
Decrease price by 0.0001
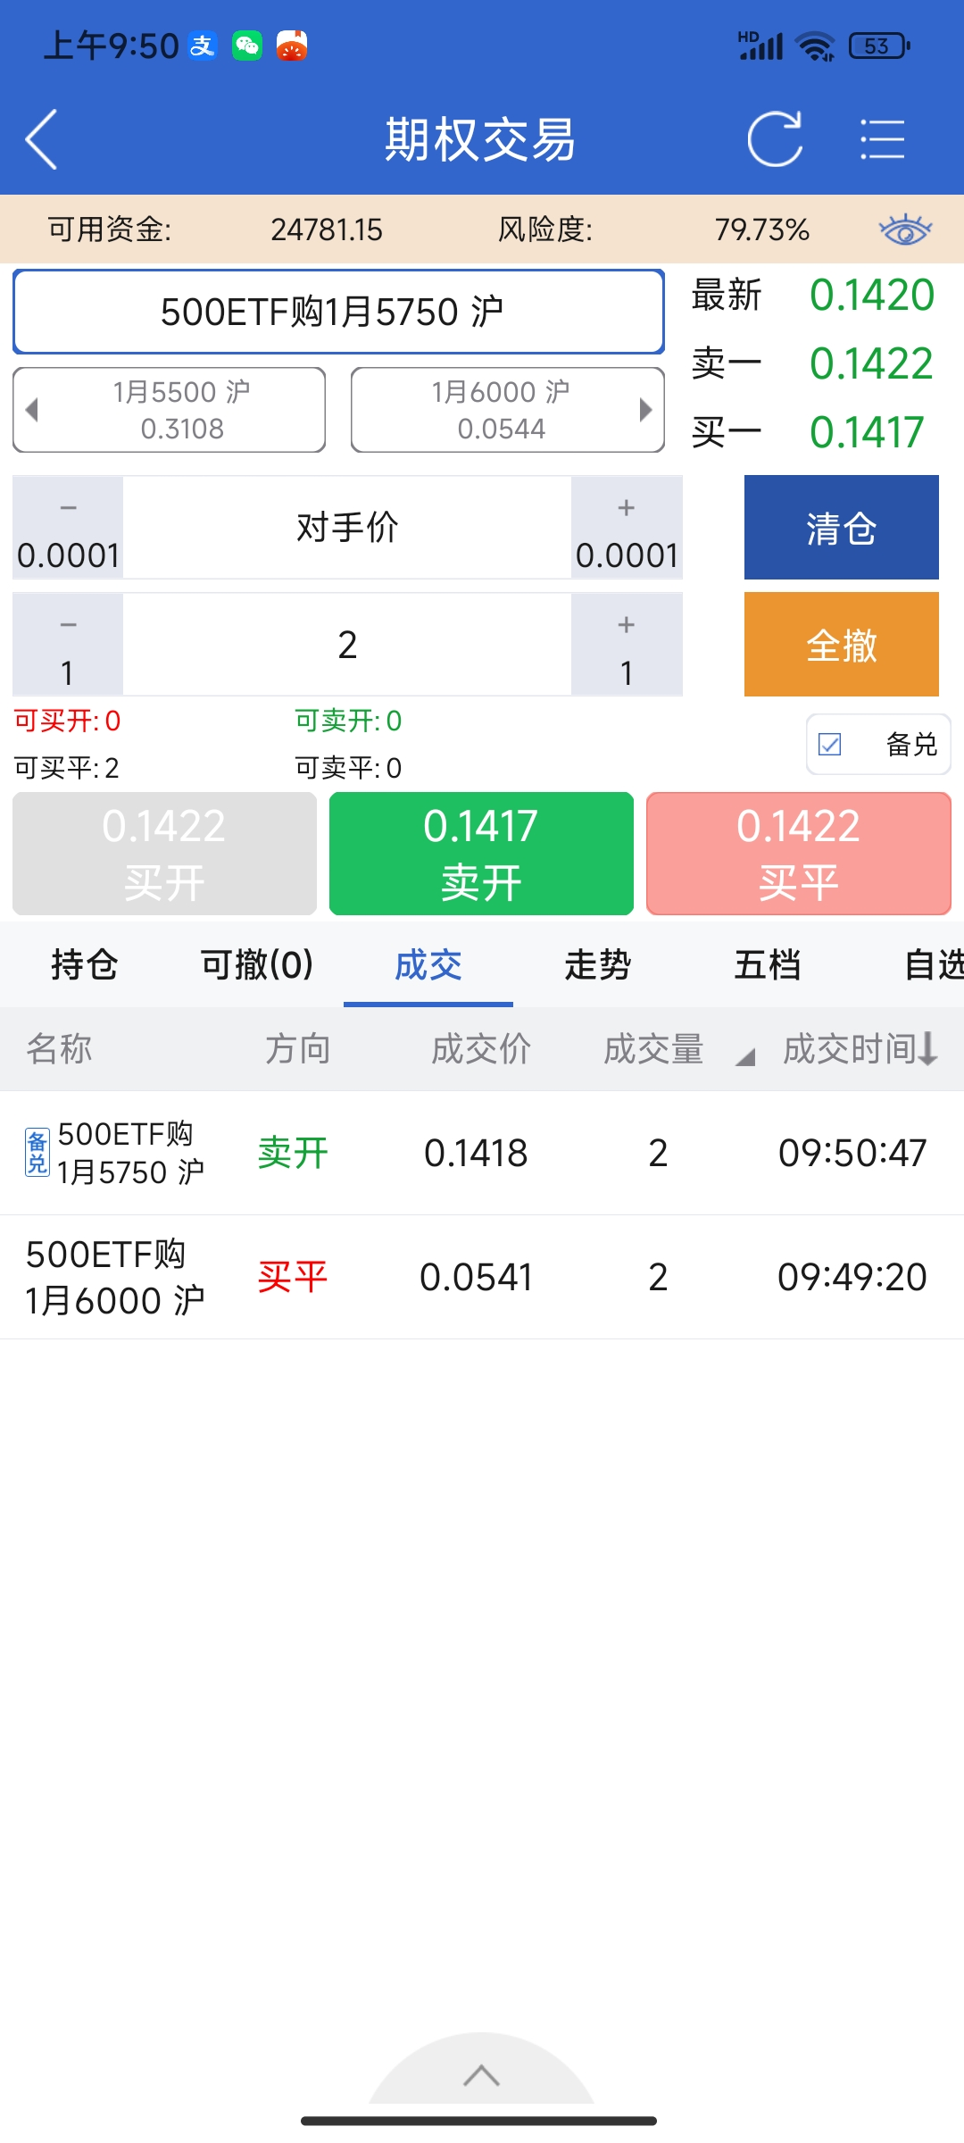[68, 528]
